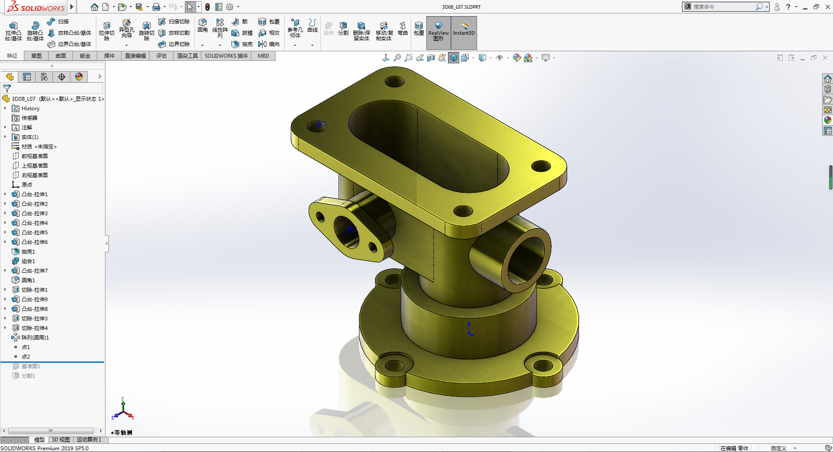
Task: Select the 拉伸切除 extruded cut tool
Action: coord(107,31)
